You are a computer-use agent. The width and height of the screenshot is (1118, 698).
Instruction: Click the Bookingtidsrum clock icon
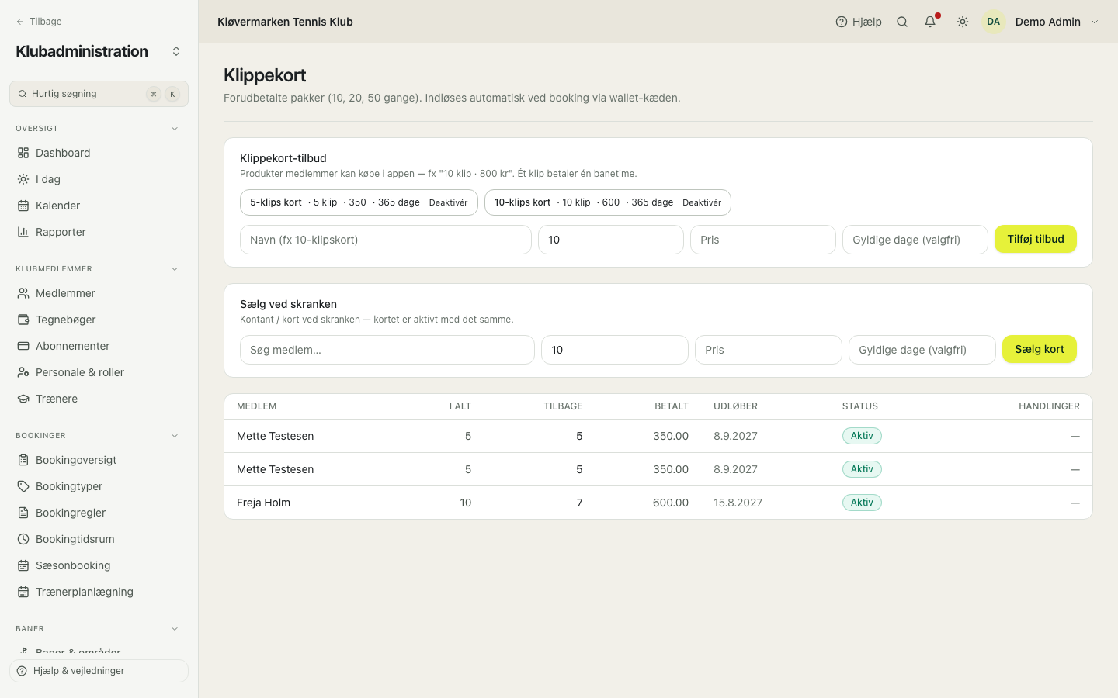point(23,539)
